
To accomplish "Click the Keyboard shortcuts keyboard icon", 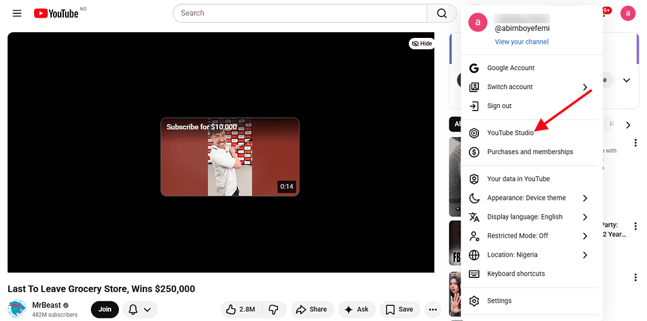I will tap(474, 274).
